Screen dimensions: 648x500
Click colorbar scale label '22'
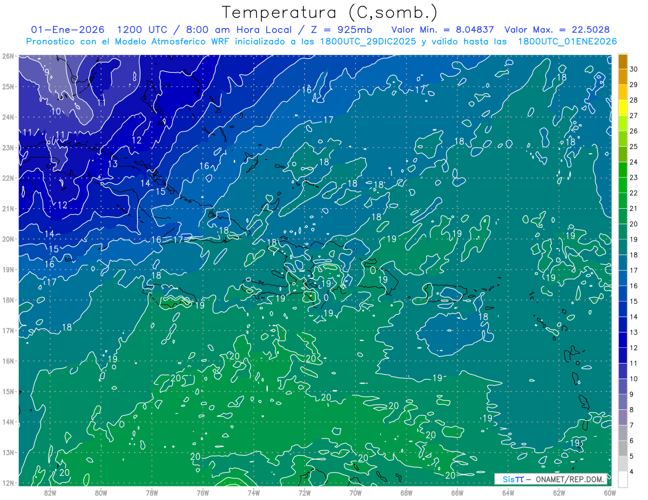pyautogui.click(x=634, y=193)
